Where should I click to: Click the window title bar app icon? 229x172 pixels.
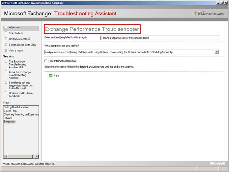pos(3,3)
